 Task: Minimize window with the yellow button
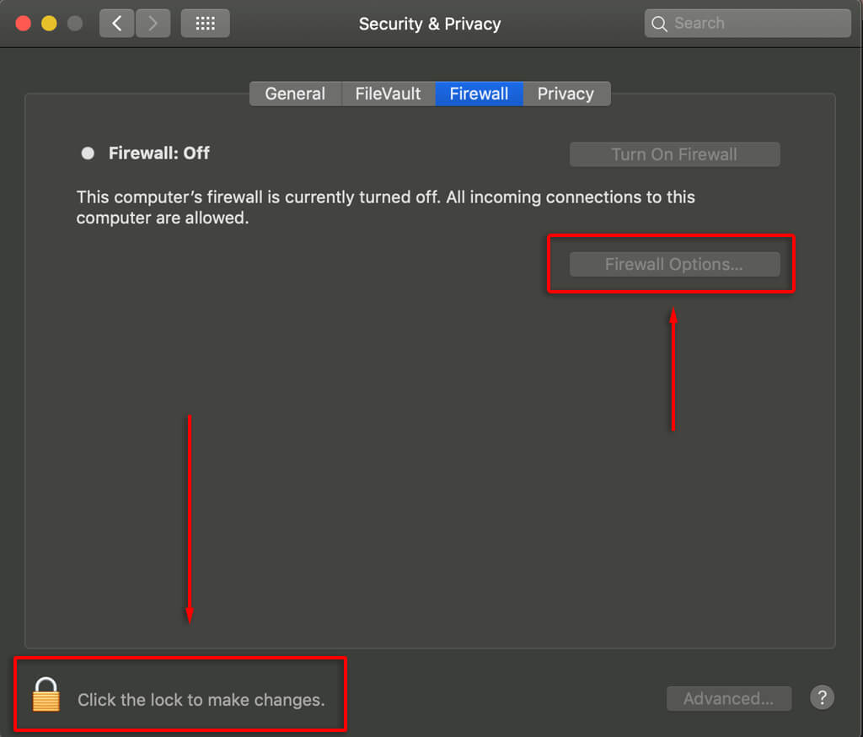(x=49, y=24)
